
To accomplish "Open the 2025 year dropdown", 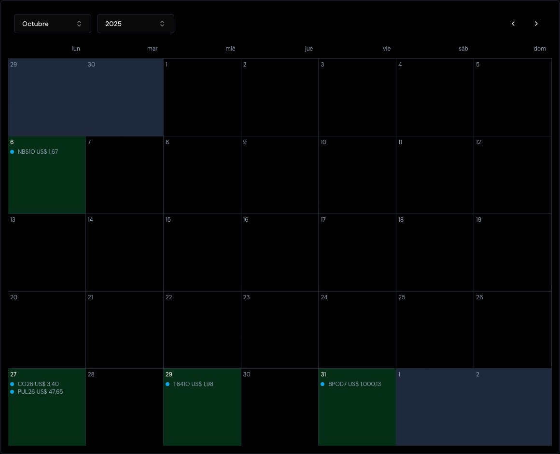I will (136, 24).
